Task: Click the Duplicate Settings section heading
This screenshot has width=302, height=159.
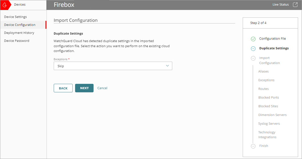Action: 68,33
